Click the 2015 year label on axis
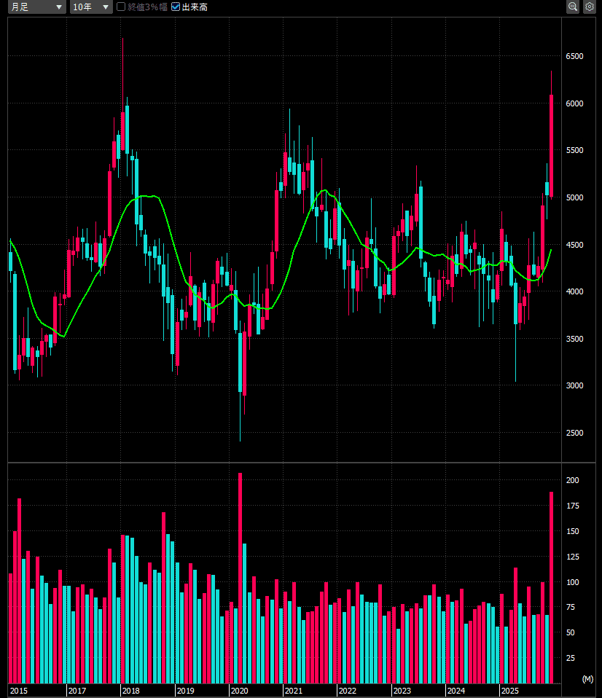This screenshot has height=698, width=602. coord(19,691)
